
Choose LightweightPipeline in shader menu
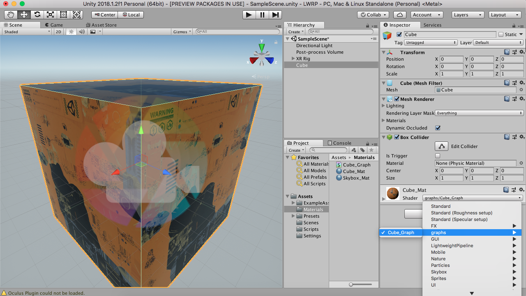pos(452,246)
